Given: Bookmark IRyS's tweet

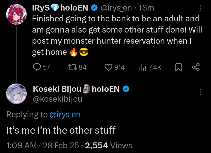Looking at the screenshot, I should coord(178,67).
